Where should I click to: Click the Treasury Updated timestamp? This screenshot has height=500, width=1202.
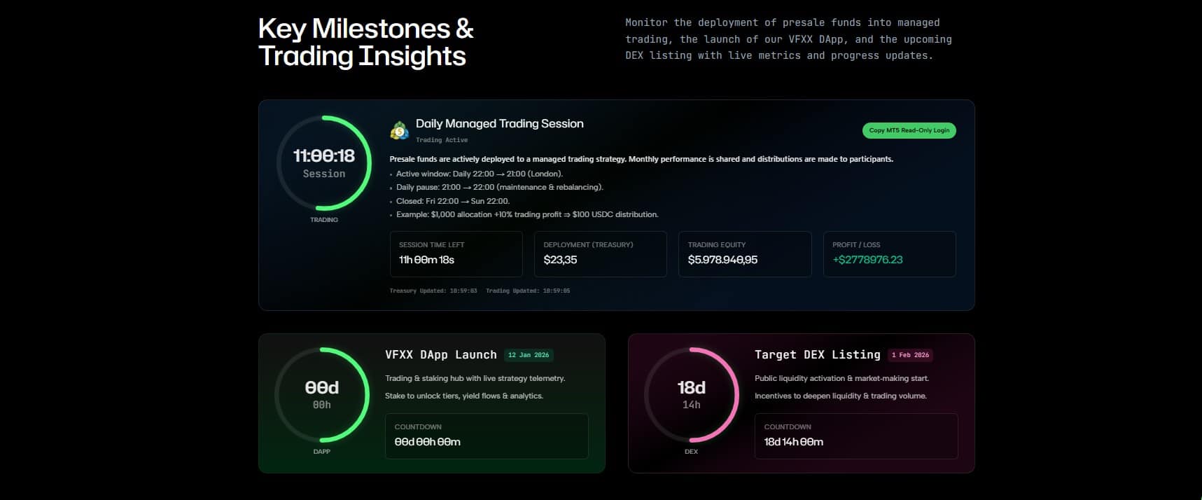pyautogui.click(x=433, y=291)
